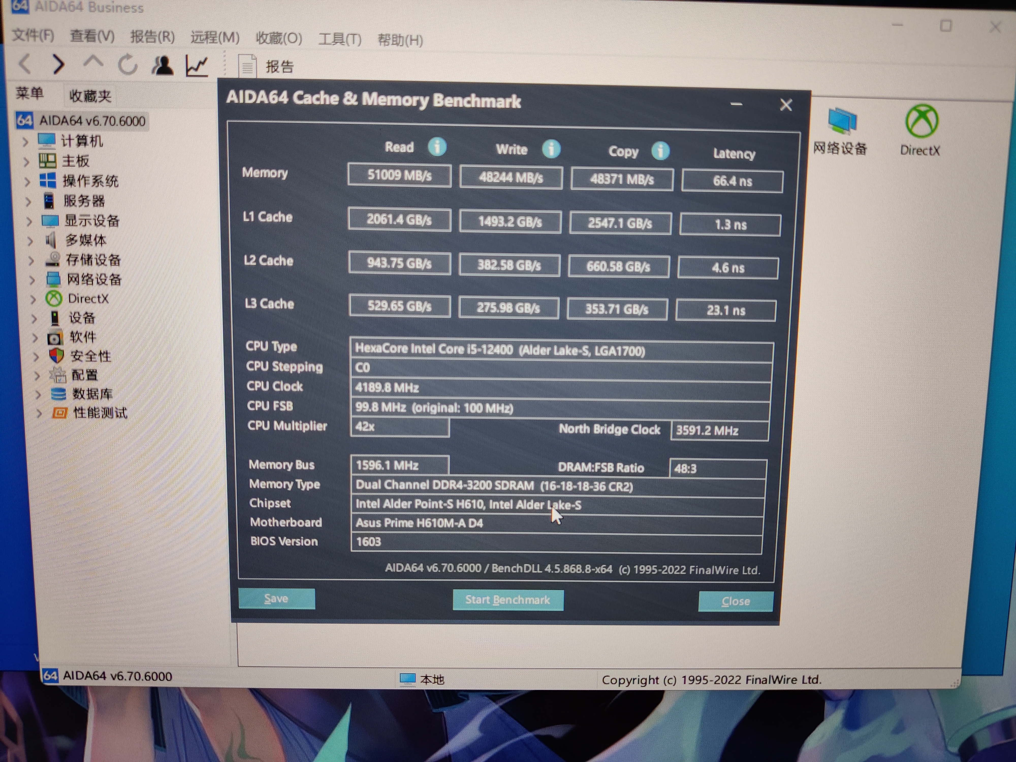The width and height of the screenshot is (1016, 762).
Task: Select the 主板 motherboard icon in tree
Action: point(47,160)
